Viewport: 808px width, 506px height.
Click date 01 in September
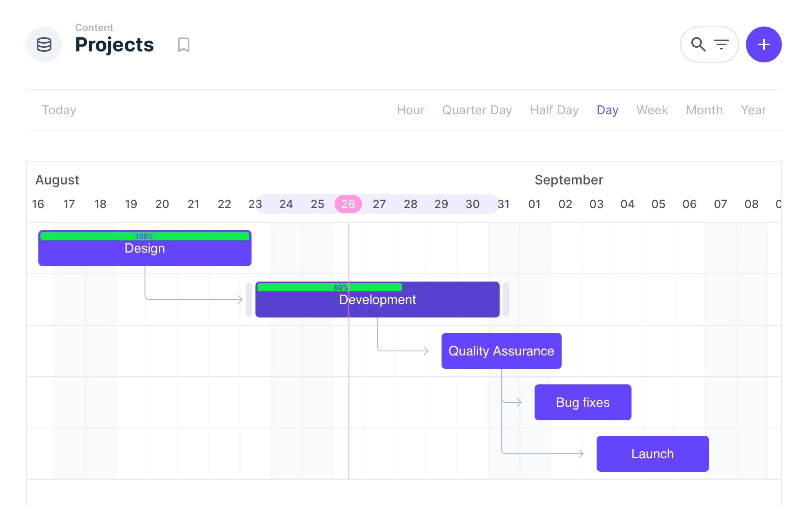[535, 204]
